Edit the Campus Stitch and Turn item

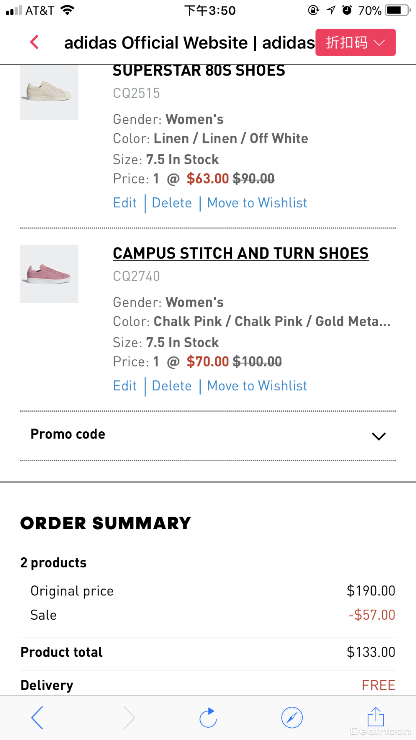(125, 386)
